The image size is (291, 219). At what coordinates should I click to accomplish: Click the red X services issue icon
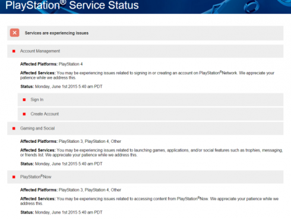click(x=15, y=33)
